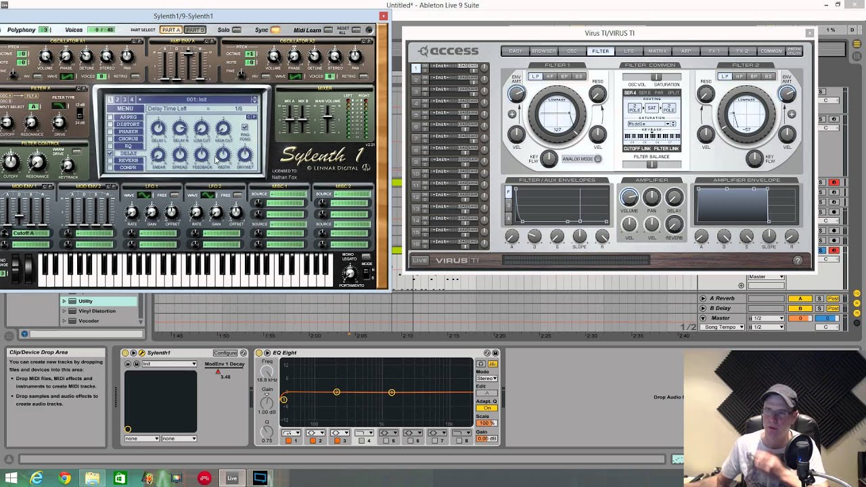The height and width of the screenshot is (487, 866).
Task: Open File Explorer from the taskbar
Action: (x=92, y=478)
